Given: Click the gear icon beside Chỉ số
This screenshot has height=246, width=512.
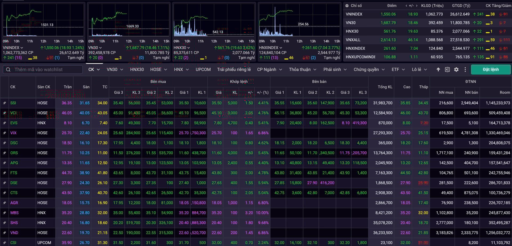Looking at the screenshot, I should tap(347, 6).
